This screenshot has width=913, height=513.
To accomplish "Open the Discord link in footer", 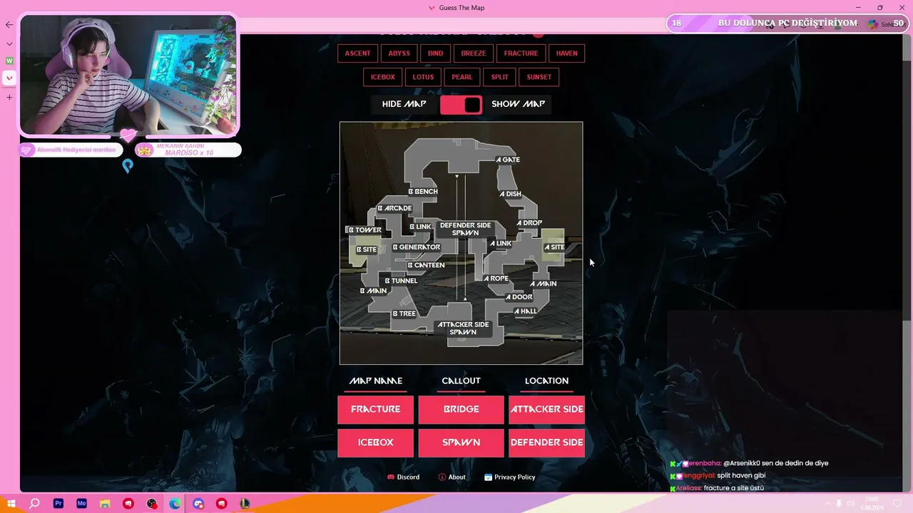I will click(403, 477).
